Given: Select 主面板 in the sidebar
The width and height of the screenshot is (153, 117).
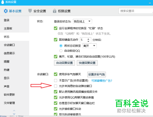Looking at the screenshot, I should click(x=14, y=28).
